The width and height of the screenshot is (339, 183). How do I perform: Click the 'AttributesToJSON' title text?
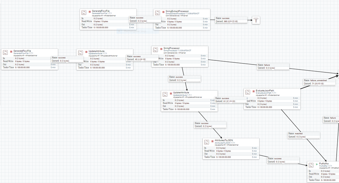click(x=224, y=140)
